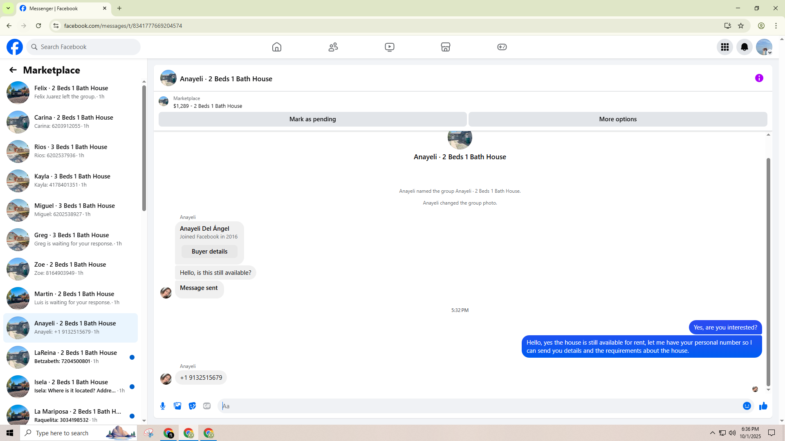Open Felix 2 Beds 1 Bath House chat

70,92
